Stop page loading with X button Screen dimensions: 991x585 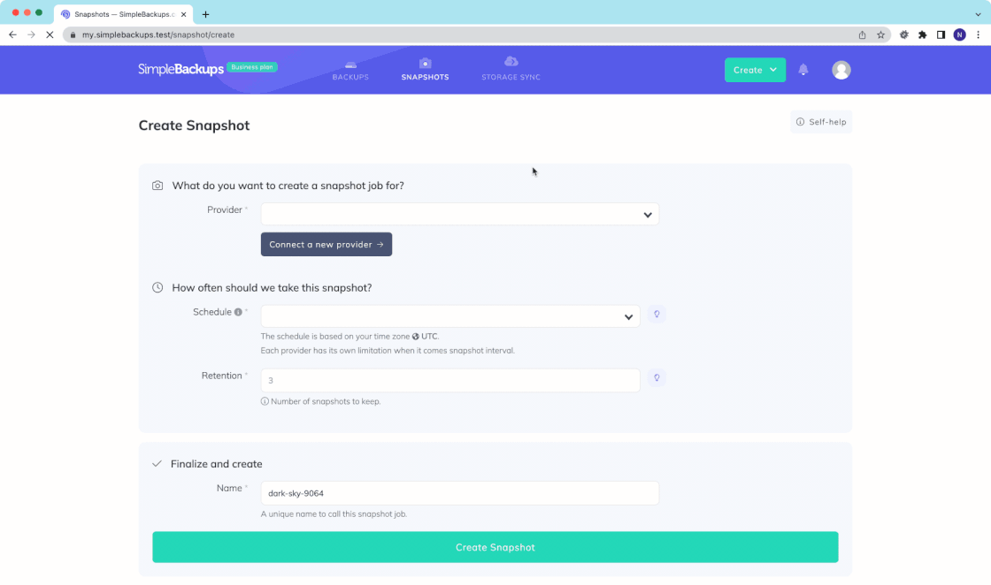click(50, 34)
